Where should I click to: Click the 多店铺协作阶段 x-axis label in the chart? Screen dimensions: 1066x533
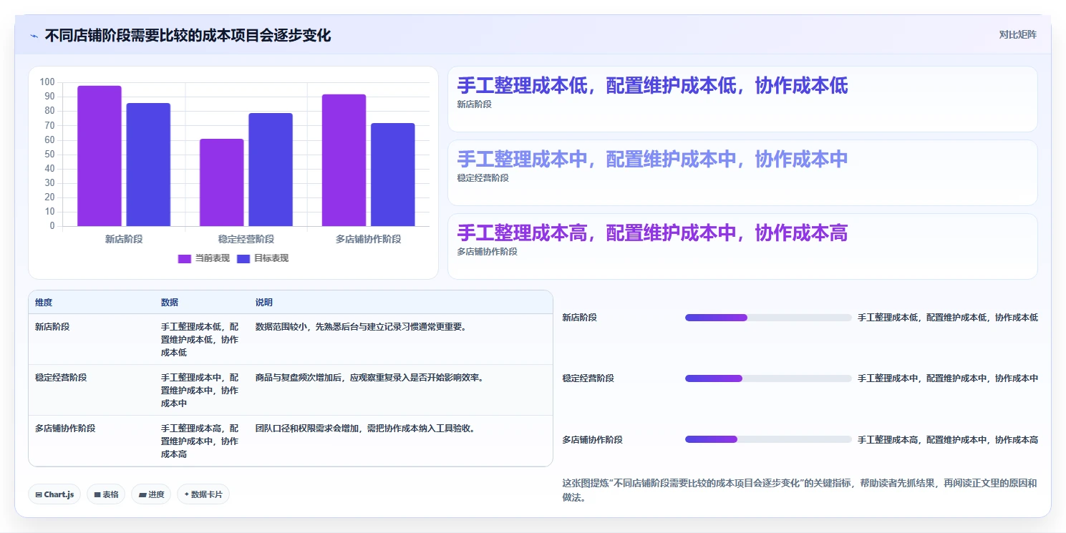click(x=369, y=239)
